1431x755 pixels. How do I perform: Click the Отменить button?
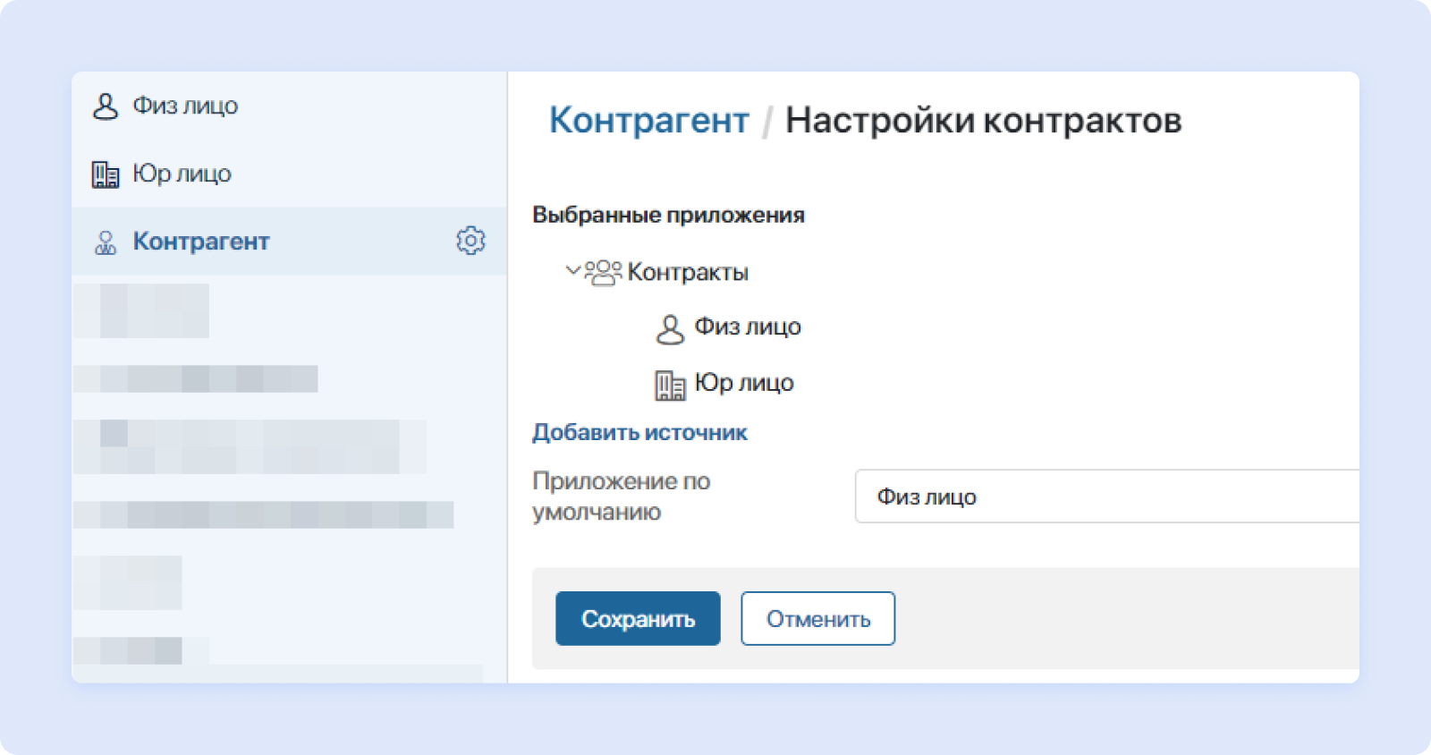(x=817, y=618)
